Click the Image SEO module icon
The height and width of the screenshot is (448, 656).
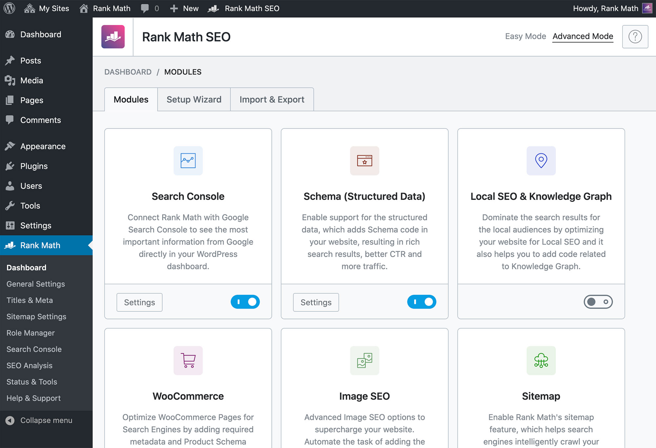(364, 361)
